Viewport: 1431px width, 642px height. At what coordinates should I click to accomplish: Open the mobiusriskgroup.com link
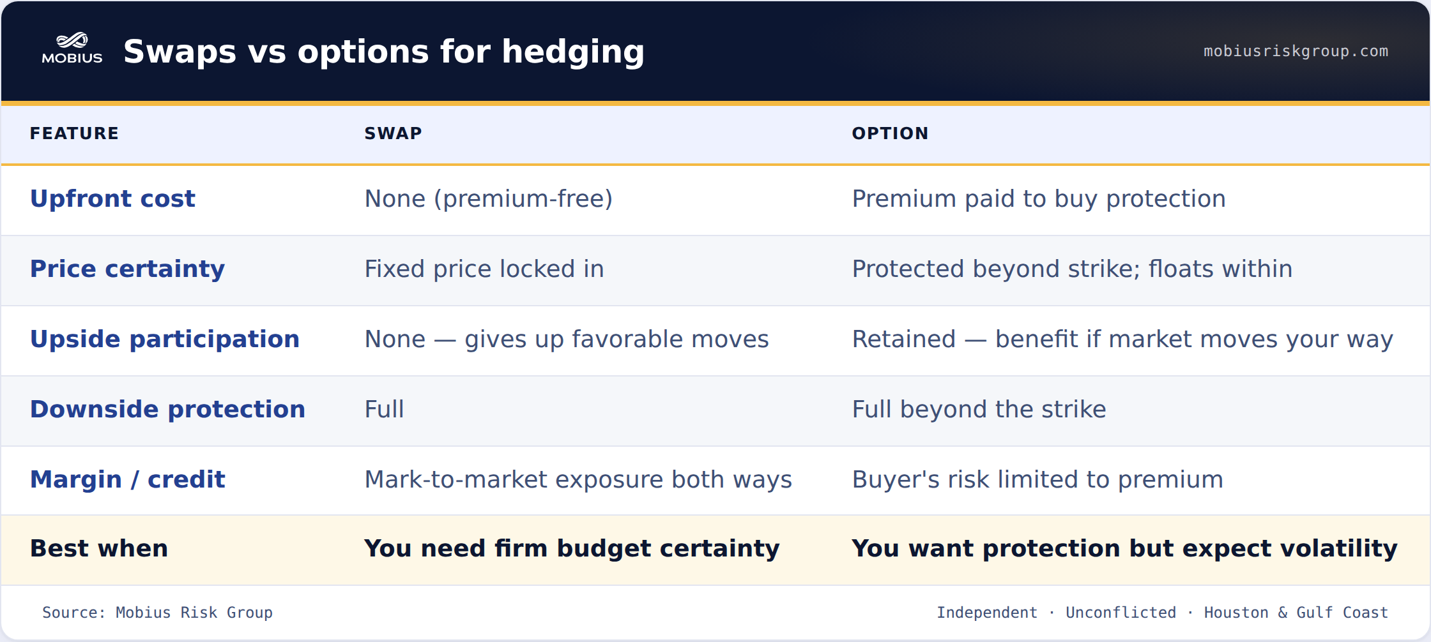[1296, 51]
